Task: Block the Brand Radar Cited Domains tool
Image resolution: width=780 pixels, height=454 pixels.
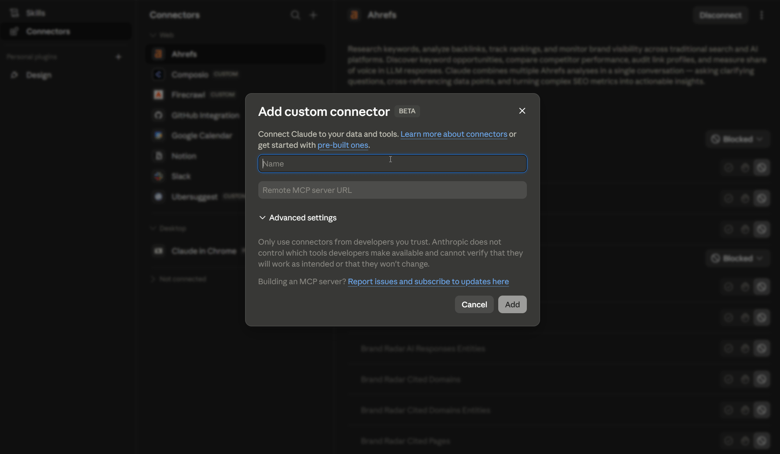Action: tap(762, 379)
